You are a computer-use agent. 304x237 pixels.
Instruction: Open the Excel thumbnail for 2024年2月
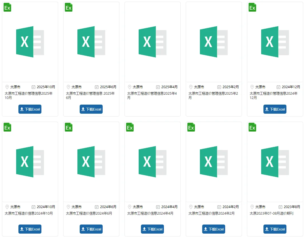(214, 162)
